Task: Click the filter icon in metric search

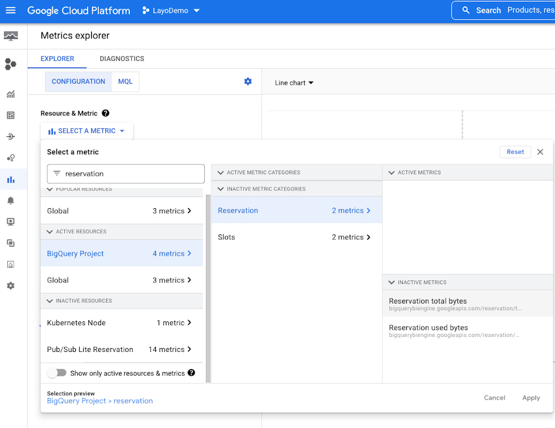Action: 57,173
